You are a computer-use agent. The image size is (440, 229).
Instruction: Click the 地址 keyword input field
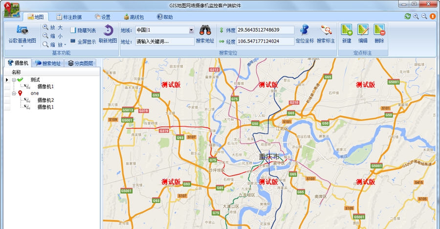pos(164,42)
